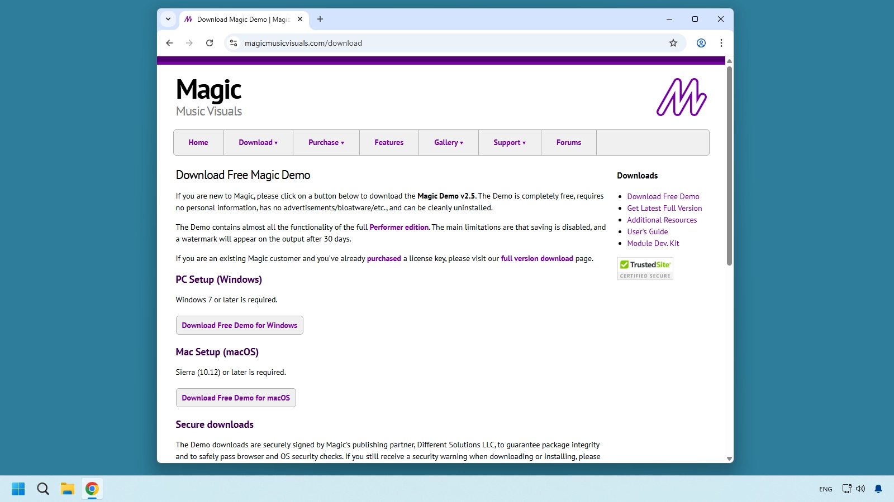Click the TrustedSite certified secure badge

coord(645,268)
